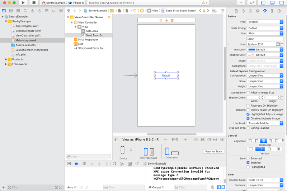287x191 pixels.
Task: Open the button Type dropdown
Action: pos(265,22)
